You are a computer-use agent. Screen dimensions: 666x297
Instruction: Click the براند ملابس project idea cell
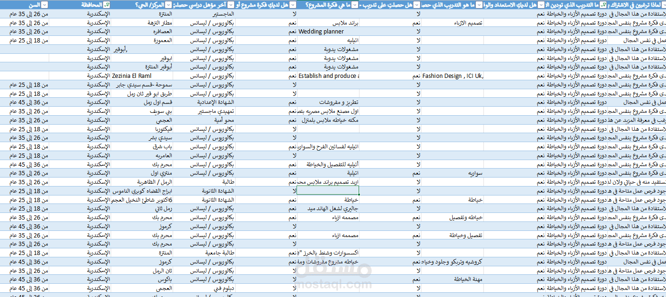click(x=328, y=23)
